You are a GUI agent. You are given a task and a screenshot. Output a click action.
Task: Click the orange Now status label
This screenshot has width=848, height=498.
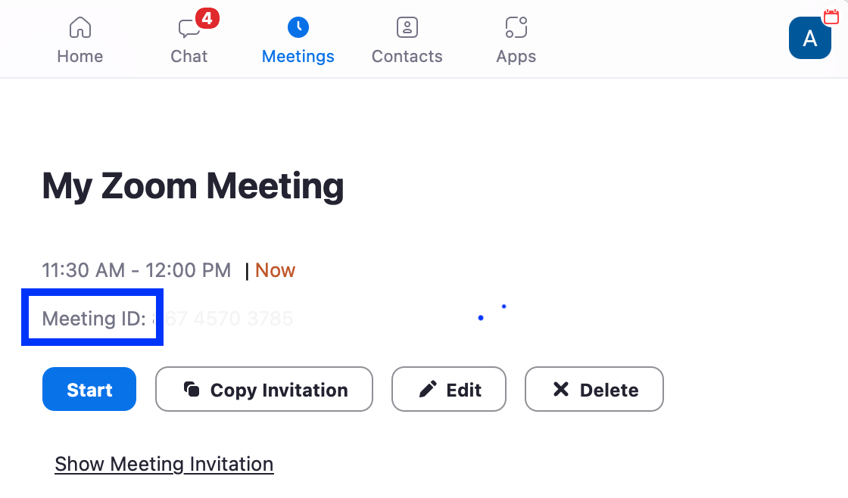pyautogui.click(x=276, y=270)
